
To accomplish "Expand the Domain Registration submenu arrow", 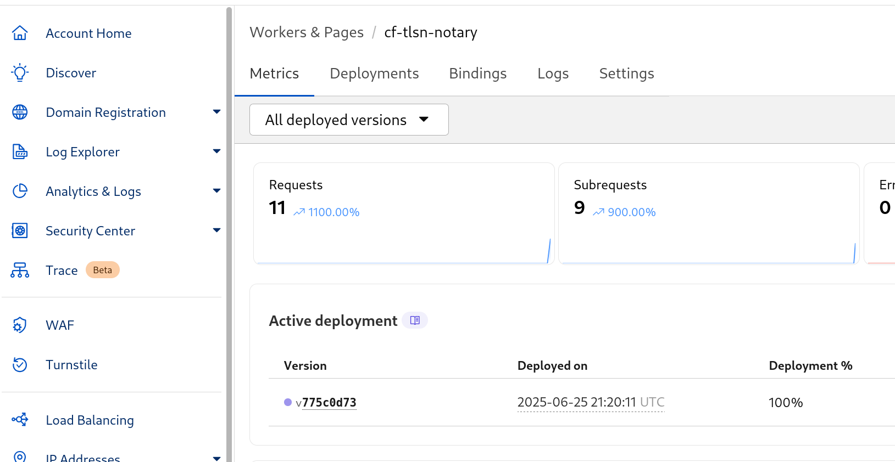I will [216, 112].
